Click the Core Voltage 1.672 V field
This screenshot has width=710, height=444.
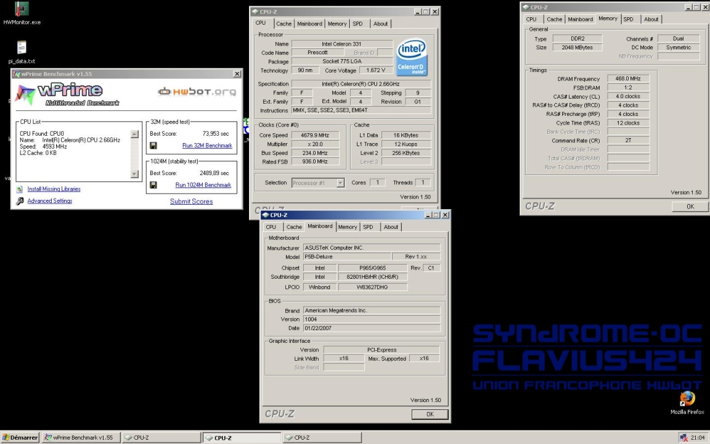[376, 70]
